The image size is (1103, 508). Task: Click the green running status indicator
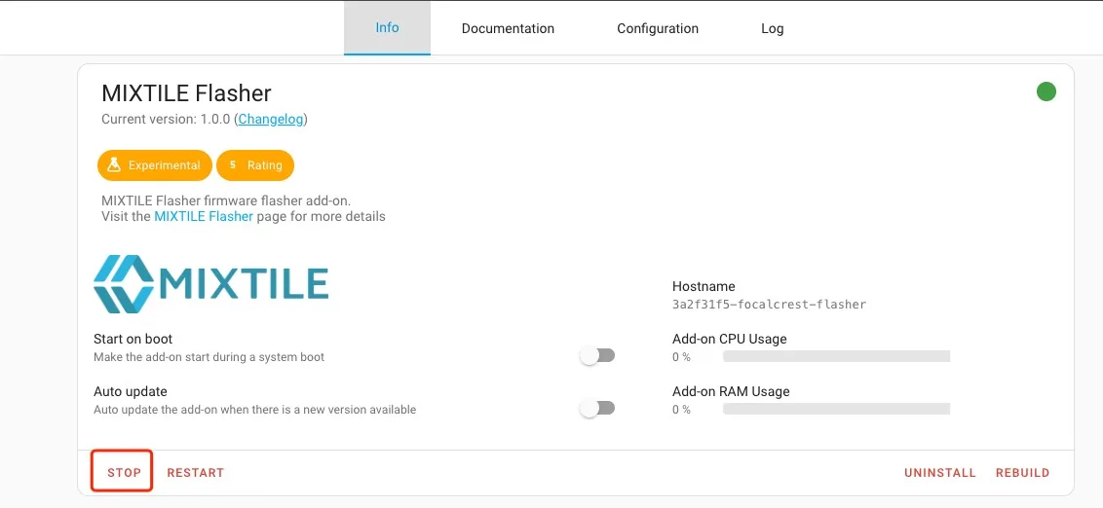(1046, 91)
